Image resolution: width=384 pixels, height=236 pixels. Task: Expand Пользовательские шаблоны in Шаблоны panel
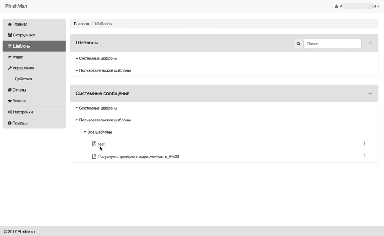(x=103, y=70)
